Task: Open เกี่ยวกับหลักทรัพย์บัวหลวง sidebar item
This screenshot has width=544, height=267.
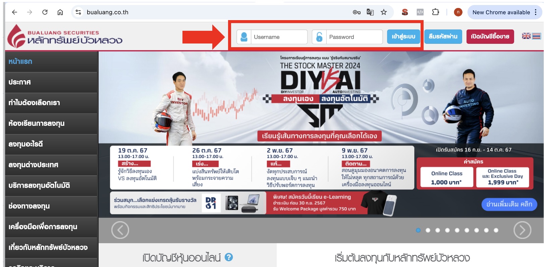Action: click(x=51, y=248)
